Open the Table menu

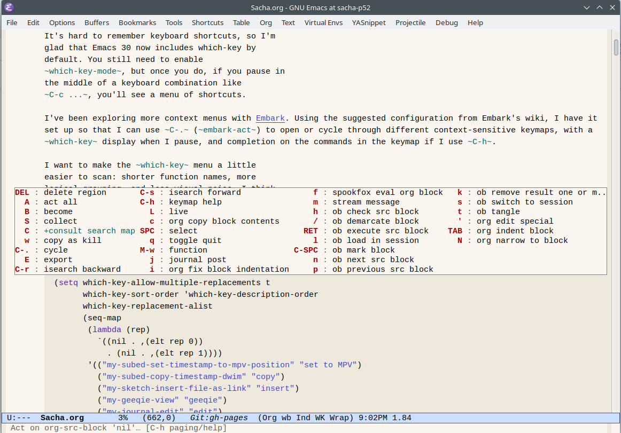tap(241, 22)
